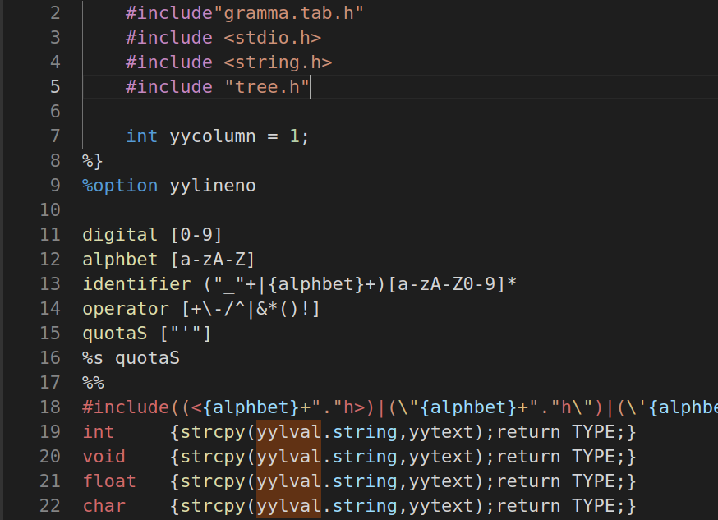Click the yylineno option word

pos(213,186)
